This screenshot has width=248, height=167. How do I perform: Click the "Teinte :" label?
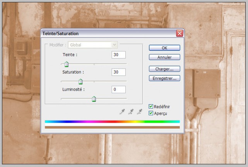coord(70,55)
